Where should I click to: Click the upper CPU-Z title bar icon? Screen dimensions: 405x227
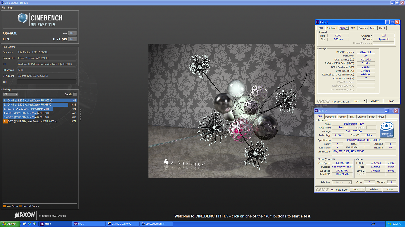click(317, 22)
